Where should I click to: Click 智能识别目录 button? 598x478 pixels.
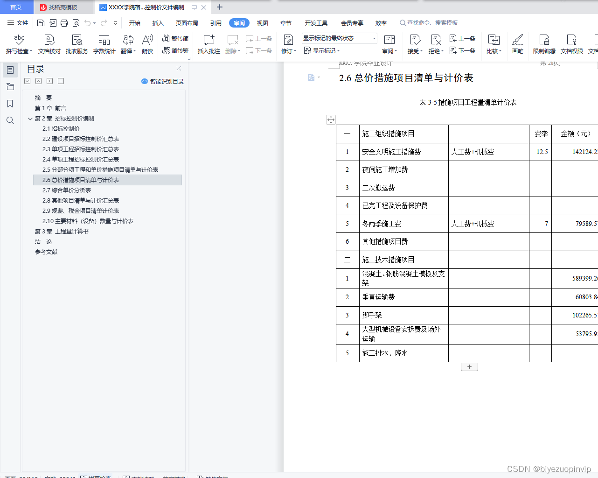point(163,81)
